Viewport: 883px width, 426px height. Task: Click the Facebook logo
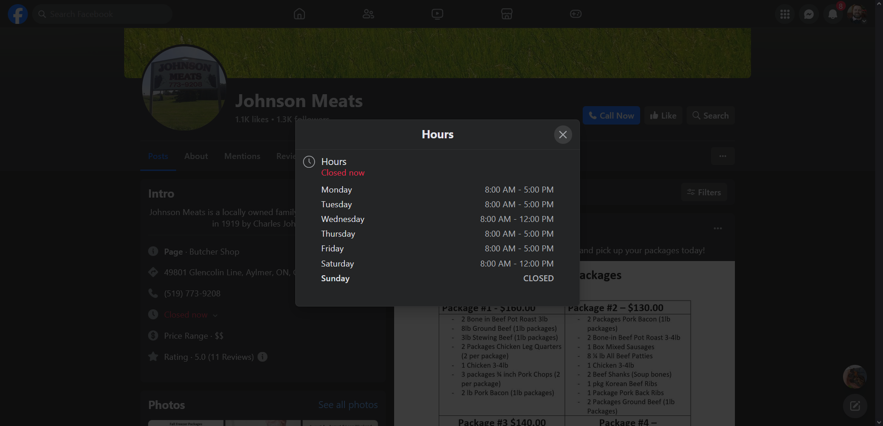18,14
